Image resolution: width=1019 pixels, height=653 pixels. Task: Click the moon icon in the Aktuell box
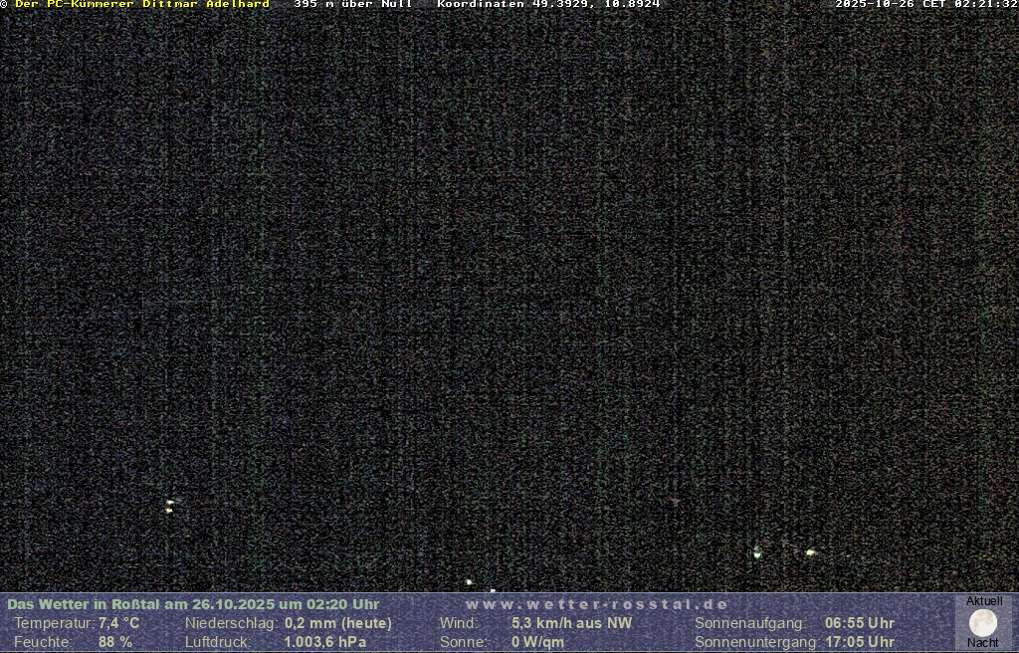[x=983, y=623]
